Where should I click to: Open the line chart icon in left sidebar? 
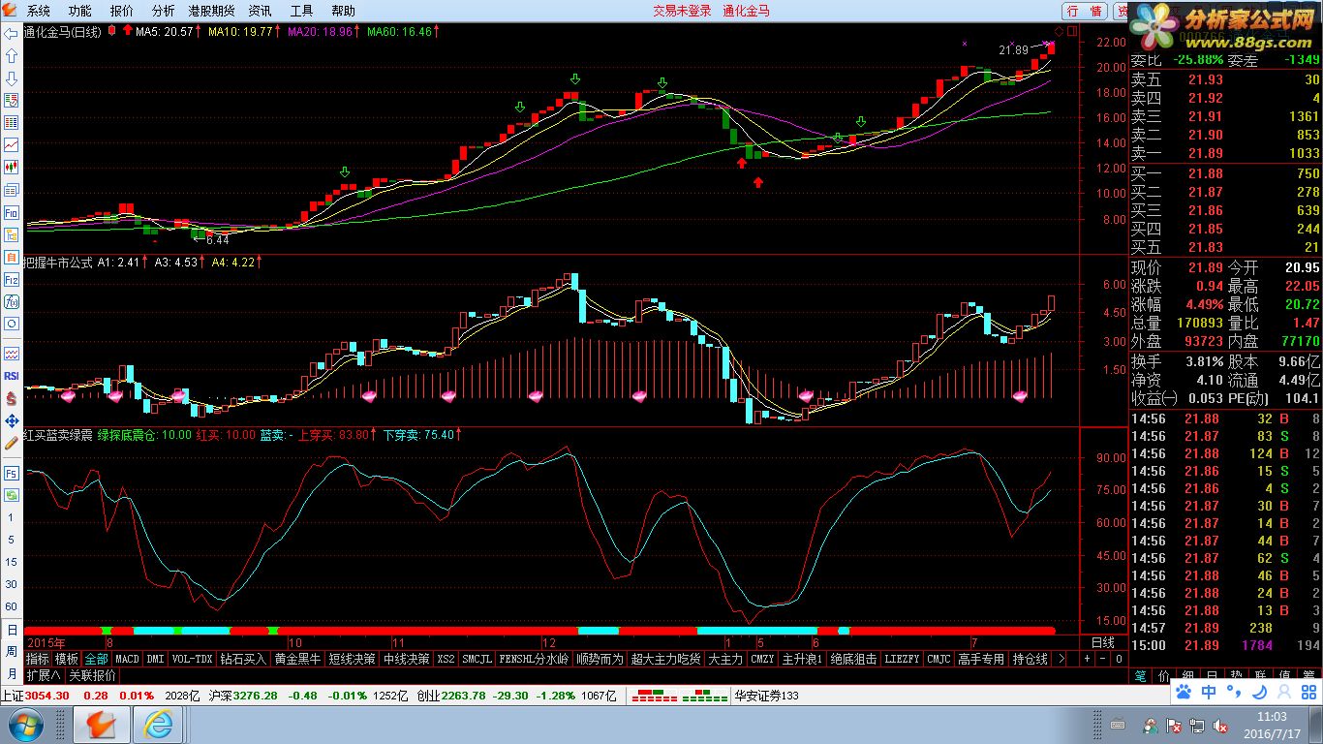[x=12, y=144]
